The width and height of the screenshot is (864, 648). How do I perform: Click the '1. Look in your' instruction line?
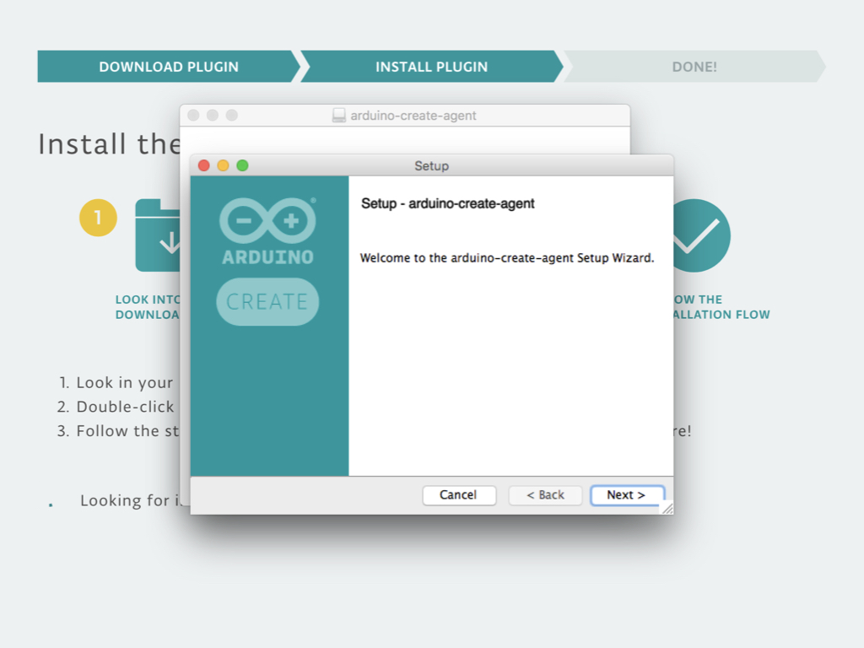coord(116,382)
